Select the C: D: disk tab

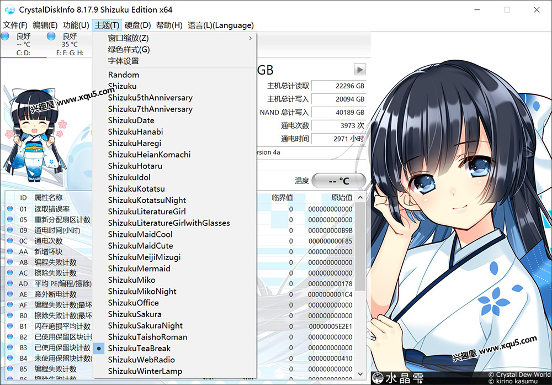(x=23, y=44)
